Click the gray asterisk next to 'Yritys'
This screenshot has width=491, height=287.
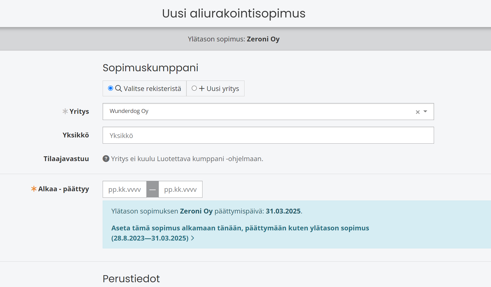coord(65,111)
